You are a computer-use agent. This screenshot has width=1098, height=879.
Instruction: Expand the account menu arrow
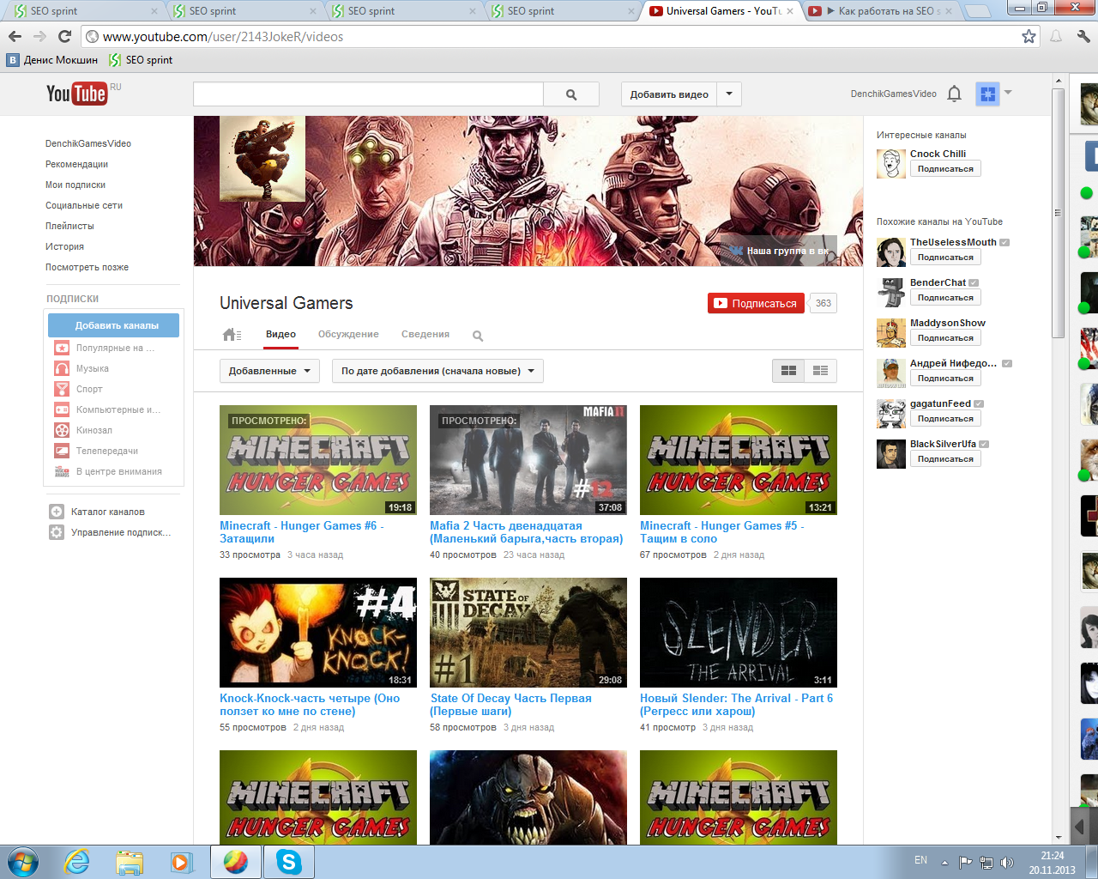click(x=1008, y=93)
